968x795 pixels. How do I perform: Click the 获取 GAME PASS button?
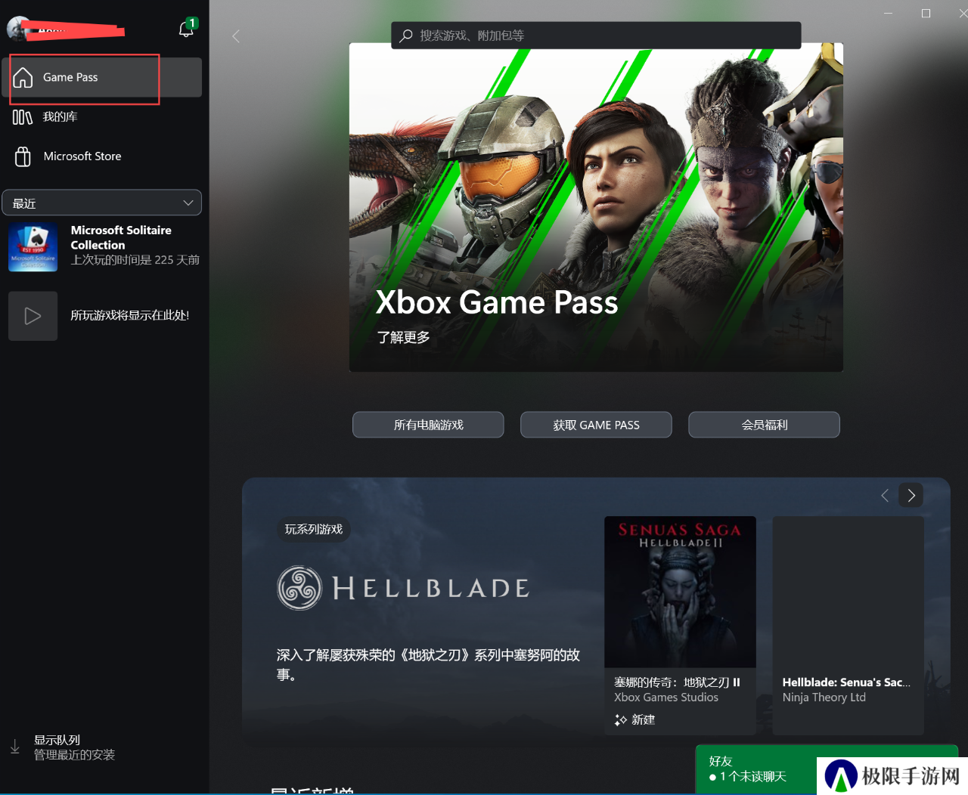point(596,425)
